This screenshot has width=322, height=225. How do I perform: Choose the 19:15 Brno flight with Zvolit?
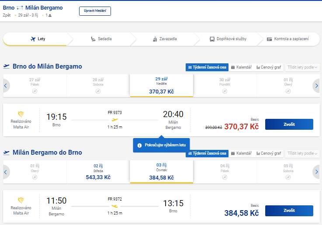(x=289, y=124)
